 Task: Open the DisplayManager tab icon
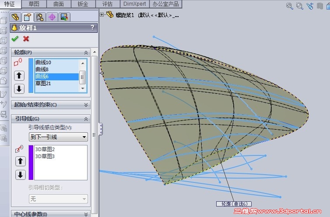[x=64, y=17]
